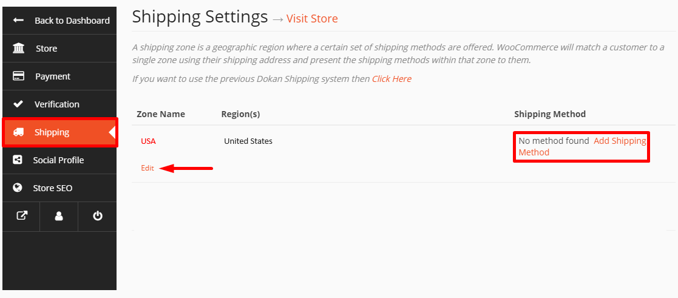Follow the Visit Store link
678x298 pixels.
tap(312, 19)
